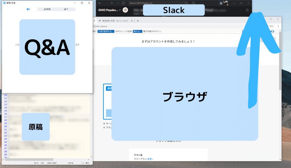Click the FX取引 blue banner badge
This screenshot has width=291, height=168.
tap(106, 31)
